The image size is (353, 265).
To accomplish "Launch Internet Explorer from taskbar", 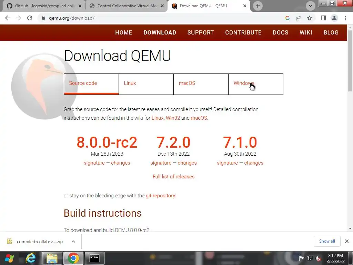I will click(31, 258).
